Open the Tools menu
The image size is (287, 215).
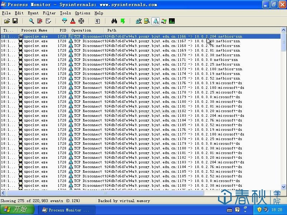point(65,13)
